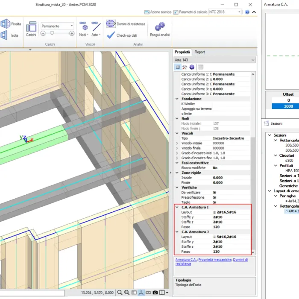Click the magnifier zoom icon
The height and width of the screenshot is (299, 299).
pyautogui.click(x=120, y=292)
